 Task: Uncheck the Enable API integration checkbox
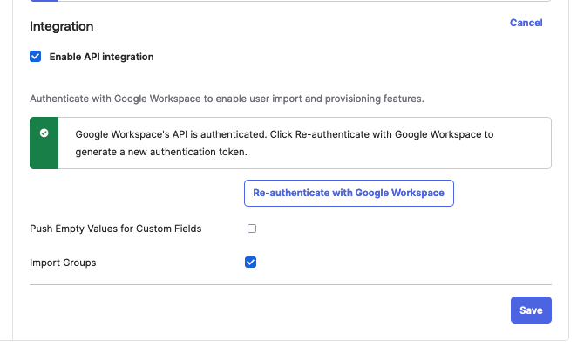36,57
